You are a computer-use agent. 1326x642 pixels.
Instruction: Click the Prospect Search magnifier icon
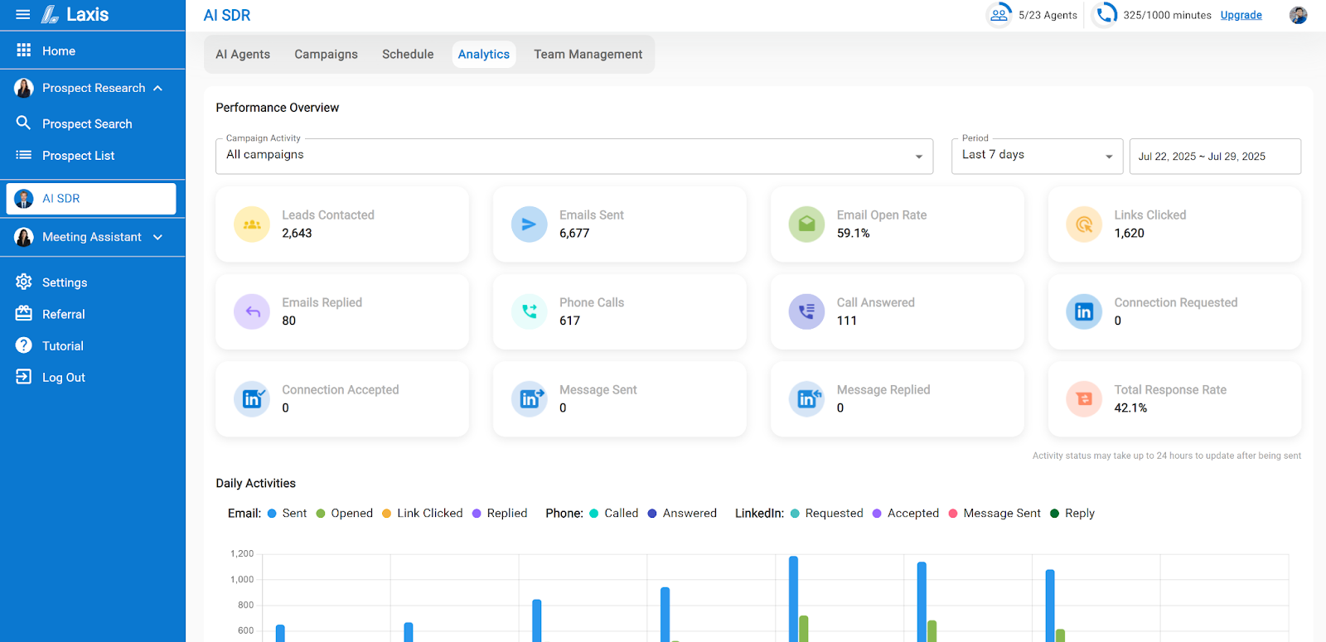(24, 123)
